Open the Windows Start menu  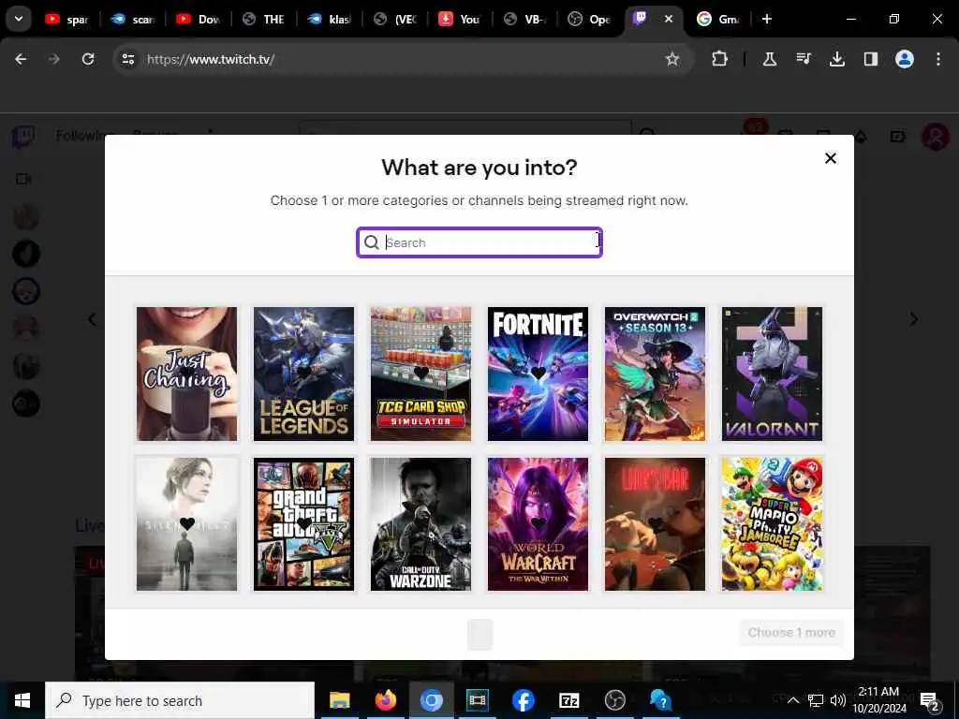click(x=22, y=700)
